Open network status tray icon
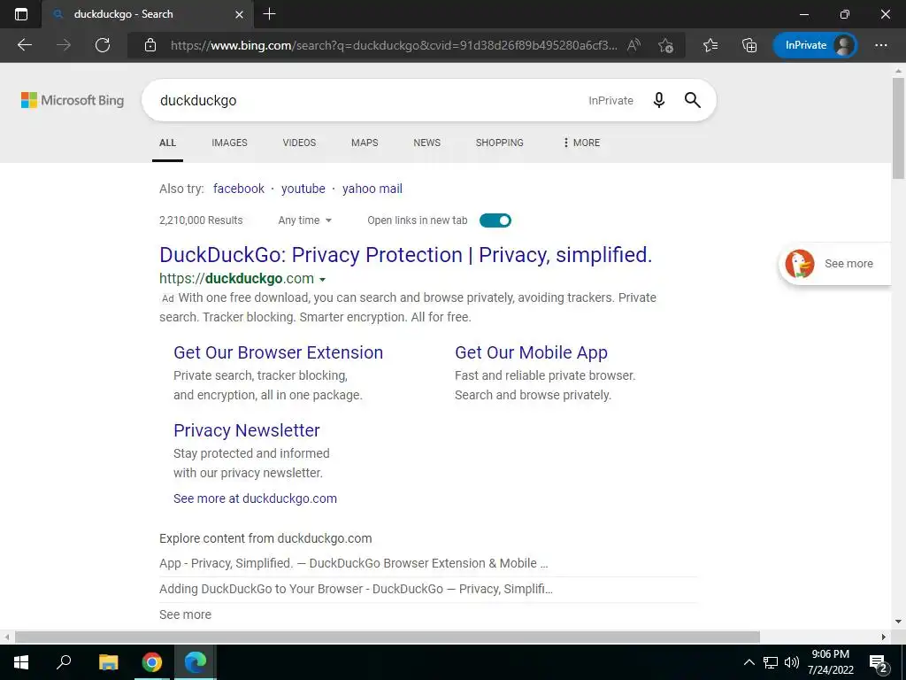The height and width of the screenshot is (680, 906). click(771, 662)
